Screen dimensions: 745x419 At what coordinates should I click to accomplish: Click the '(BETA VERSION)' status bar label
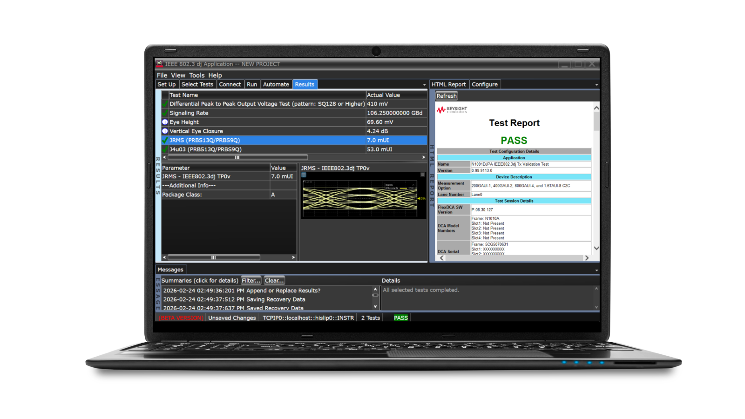tap(181, 318)
